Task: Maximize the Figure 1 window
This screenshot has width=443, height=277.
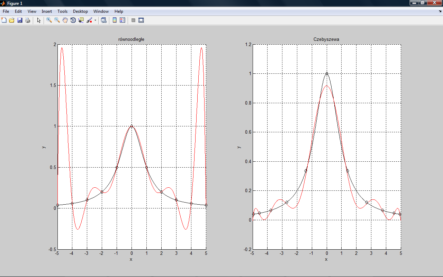Action: click(x=422, y=3)
